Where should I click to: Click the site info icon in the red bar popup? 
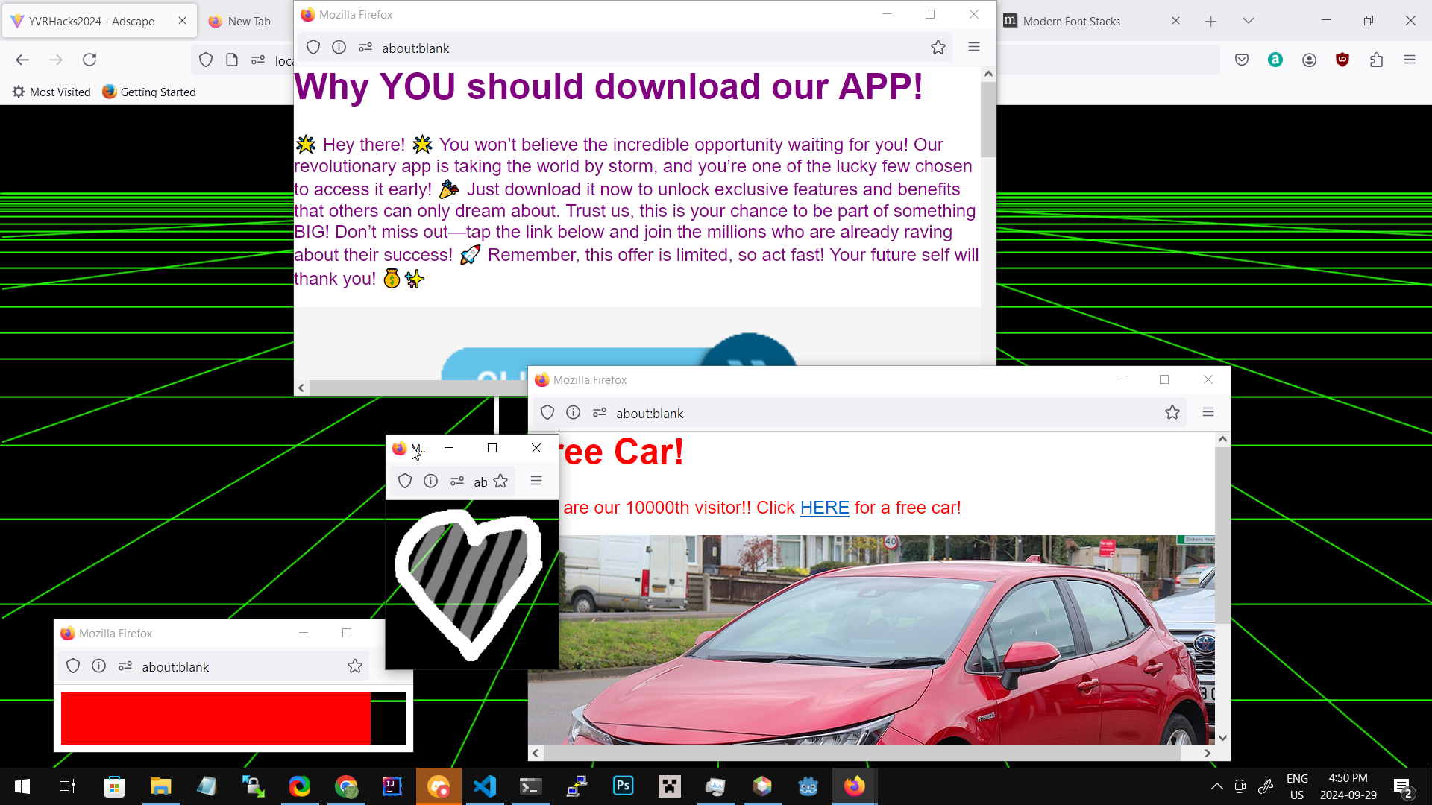[x=98, y=666]
